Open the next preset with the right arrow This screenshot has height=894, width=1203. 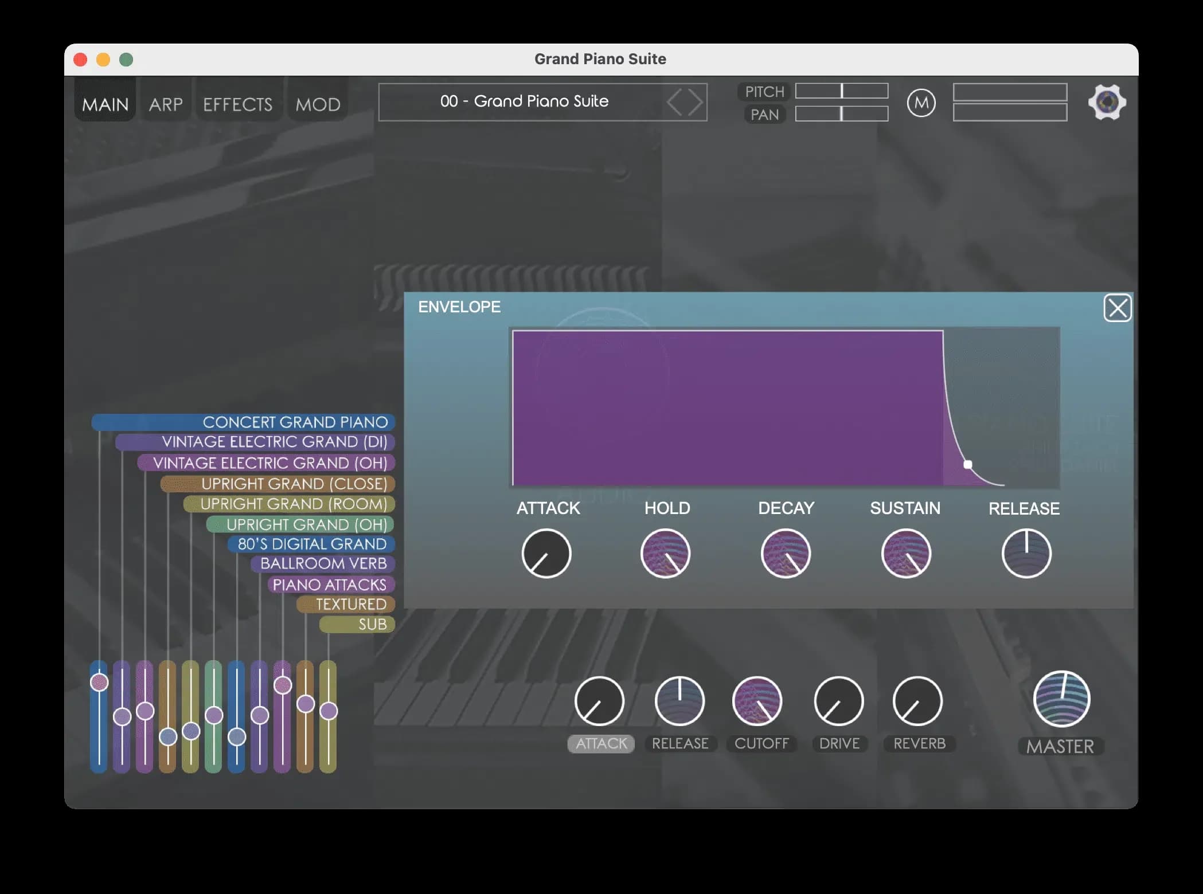click(694, 102)
